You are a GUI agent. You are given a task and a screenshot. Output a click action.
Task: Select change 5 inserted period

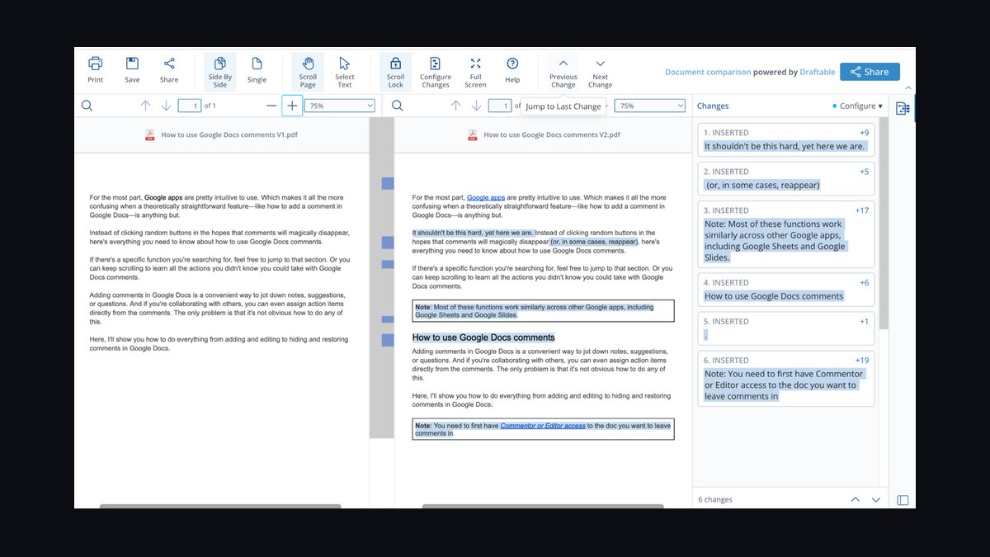point(785,328)
